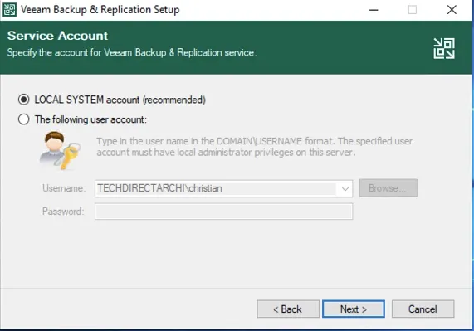Screen dimensions: 474x331
Task: Minimize the setup window
Action: click(x=374, y=10)
